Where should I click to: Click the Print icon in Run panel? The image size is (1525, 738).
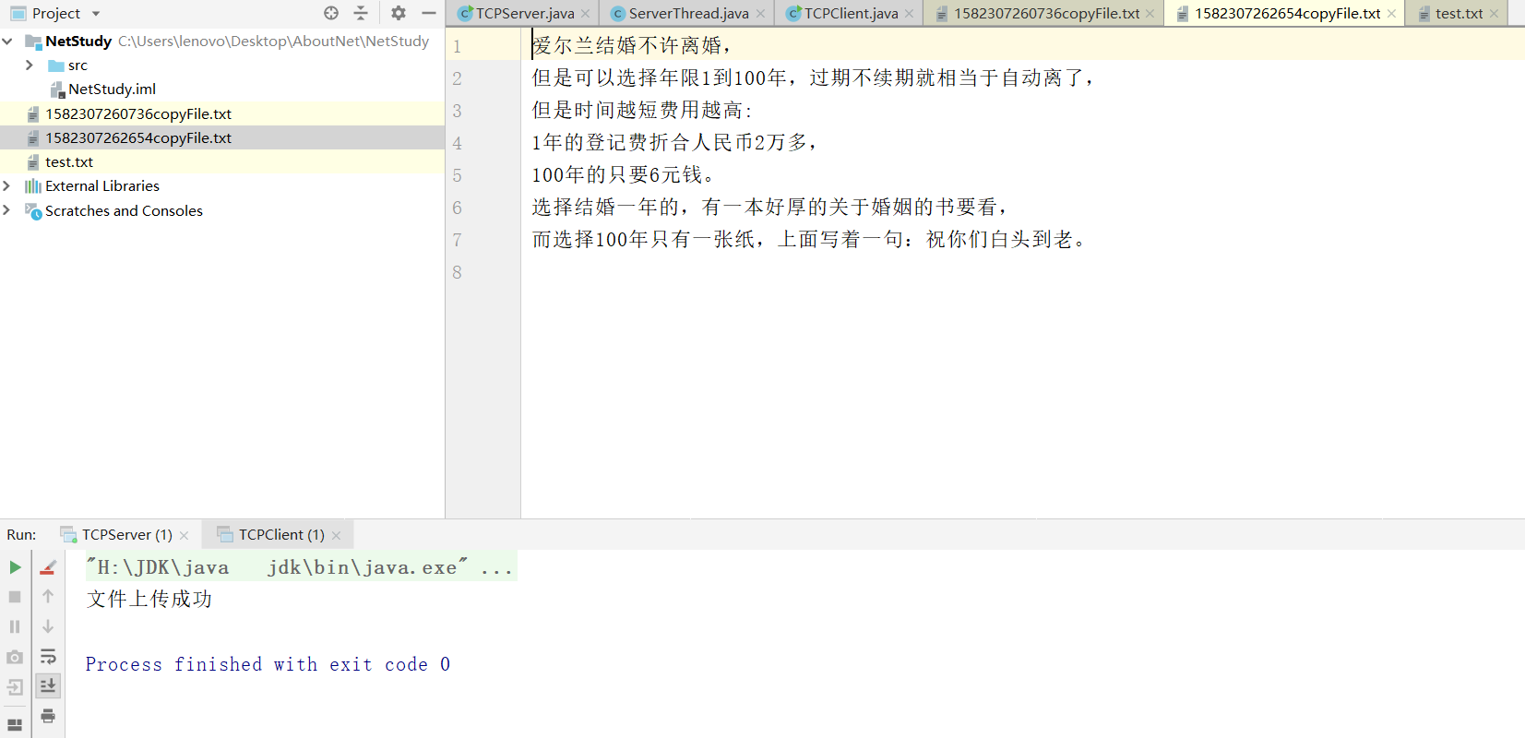pyautogui.click(x=48, y=716)
